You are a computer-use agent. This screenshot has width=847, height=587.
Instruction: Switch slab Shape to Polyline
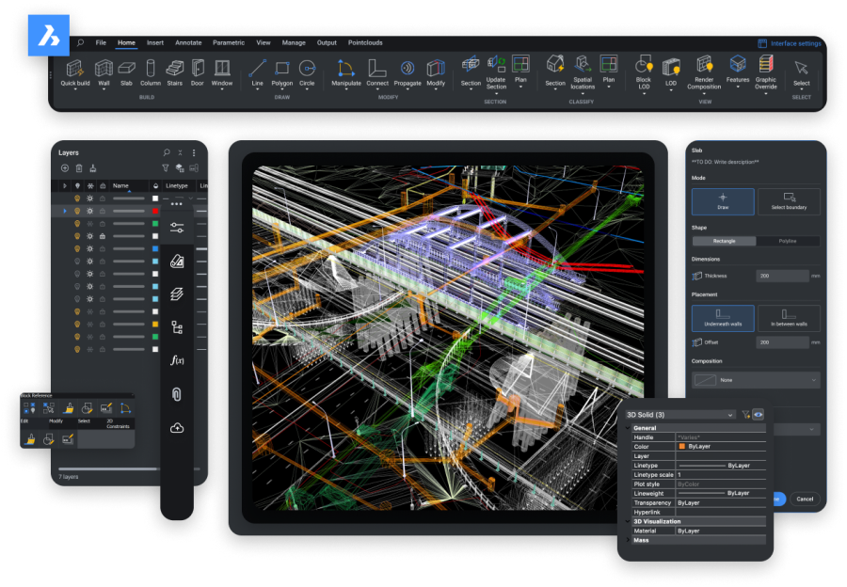pos(789,241)
